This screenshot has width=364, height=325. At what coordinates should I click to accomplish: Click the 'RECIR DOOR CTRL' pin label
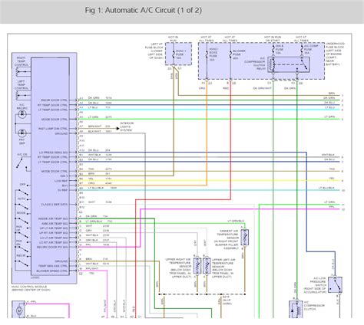54,100
